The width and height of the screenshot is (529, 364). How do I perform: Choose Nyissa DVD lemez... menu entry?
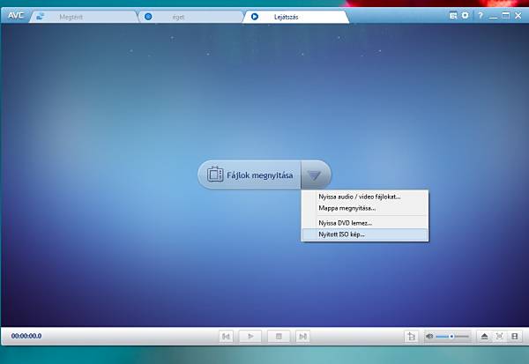(365, 223)
